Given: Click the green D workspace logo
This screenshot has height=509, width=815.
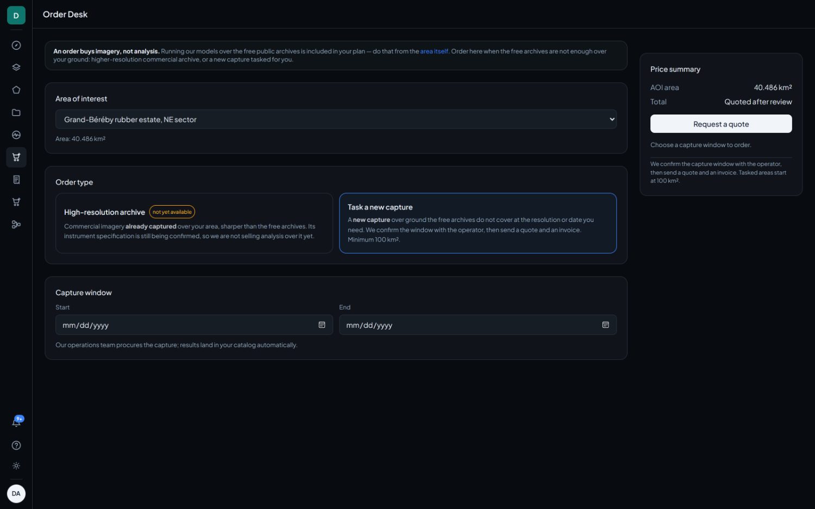Looking at the screenshot, I should point(16,15).
